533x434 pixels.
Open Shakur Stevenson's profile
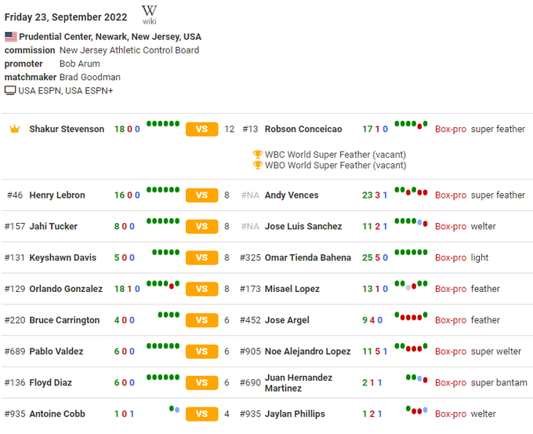[67, 129]
